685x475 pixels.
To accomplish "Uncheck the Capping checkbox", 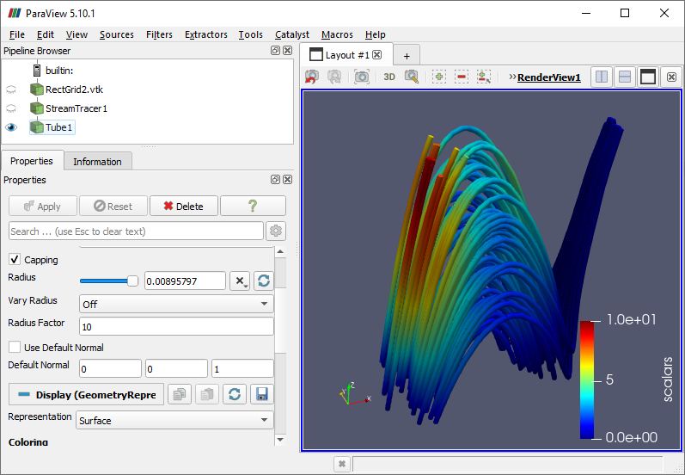I will (x=15, y=259).
